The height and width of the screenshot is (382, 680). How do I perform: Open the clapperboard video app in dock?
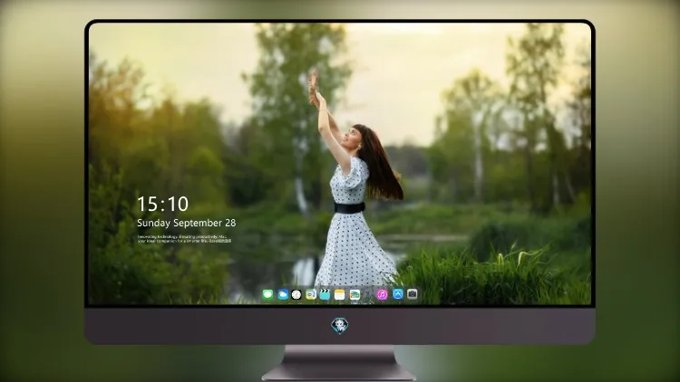325,294
